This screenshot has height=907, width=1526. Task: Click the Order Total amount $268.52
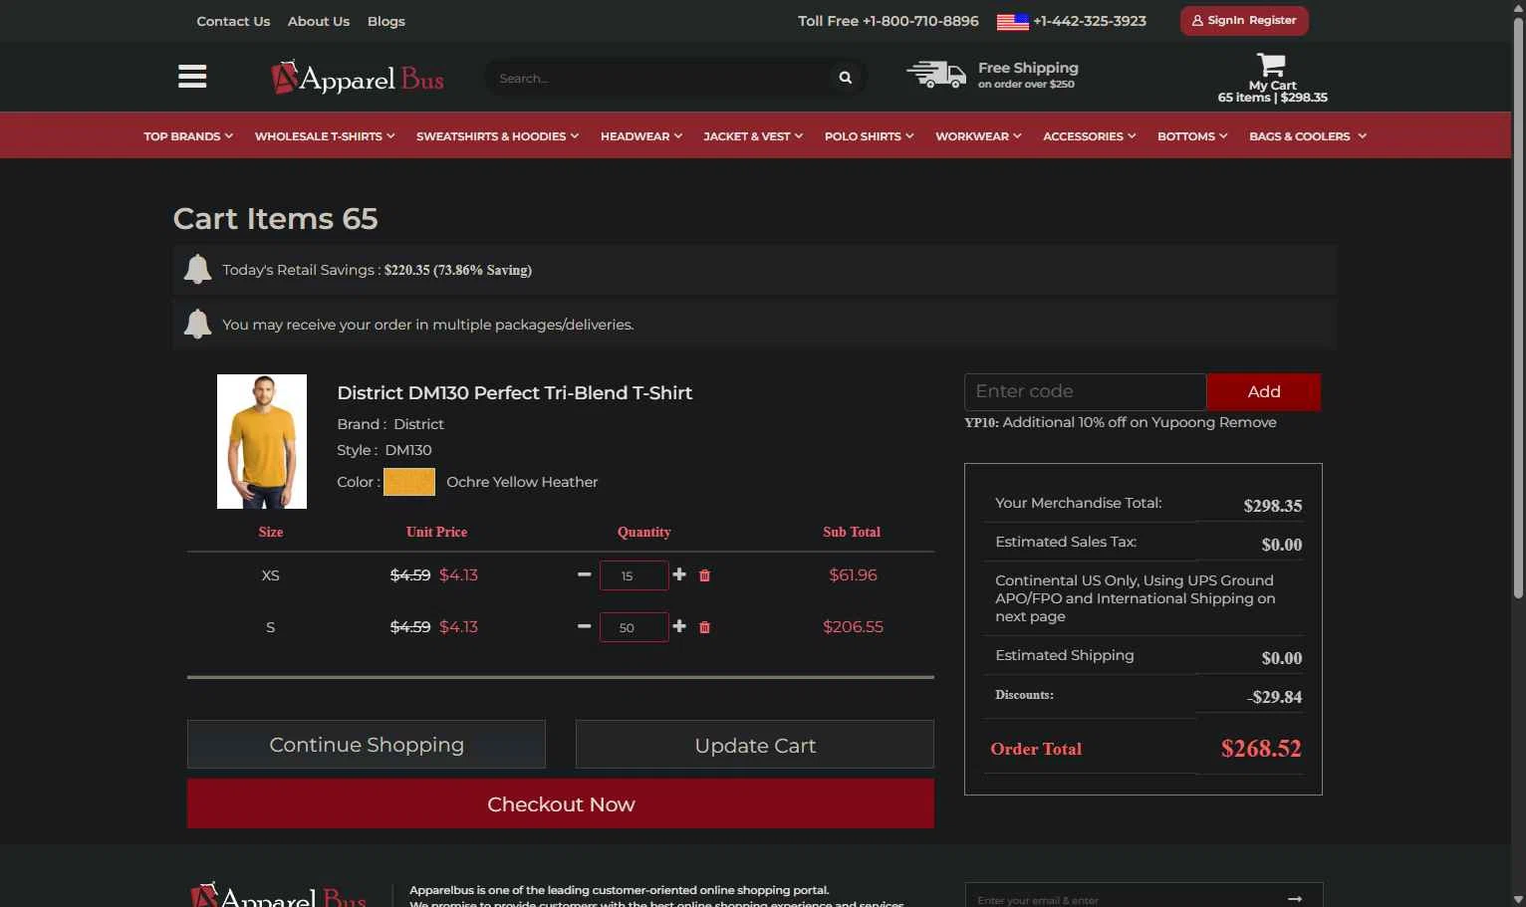point(1261,748)
